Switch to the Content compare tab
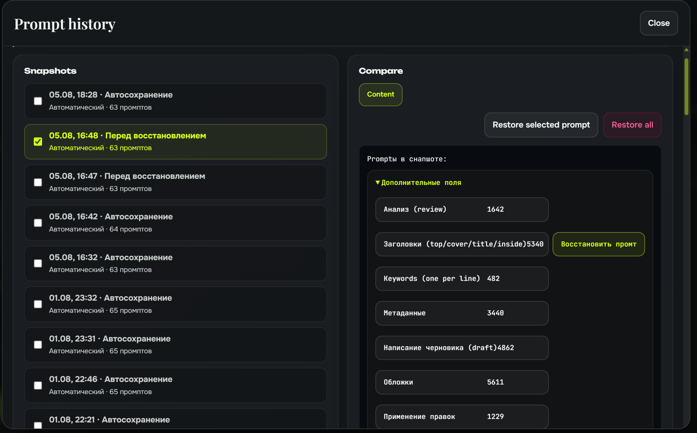This screenshot has height=433, width=697. click(x=381, y=94)
